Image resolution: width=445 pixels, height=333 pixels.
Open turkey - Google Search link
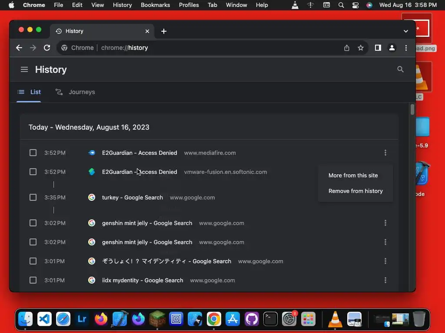point(132,197)
